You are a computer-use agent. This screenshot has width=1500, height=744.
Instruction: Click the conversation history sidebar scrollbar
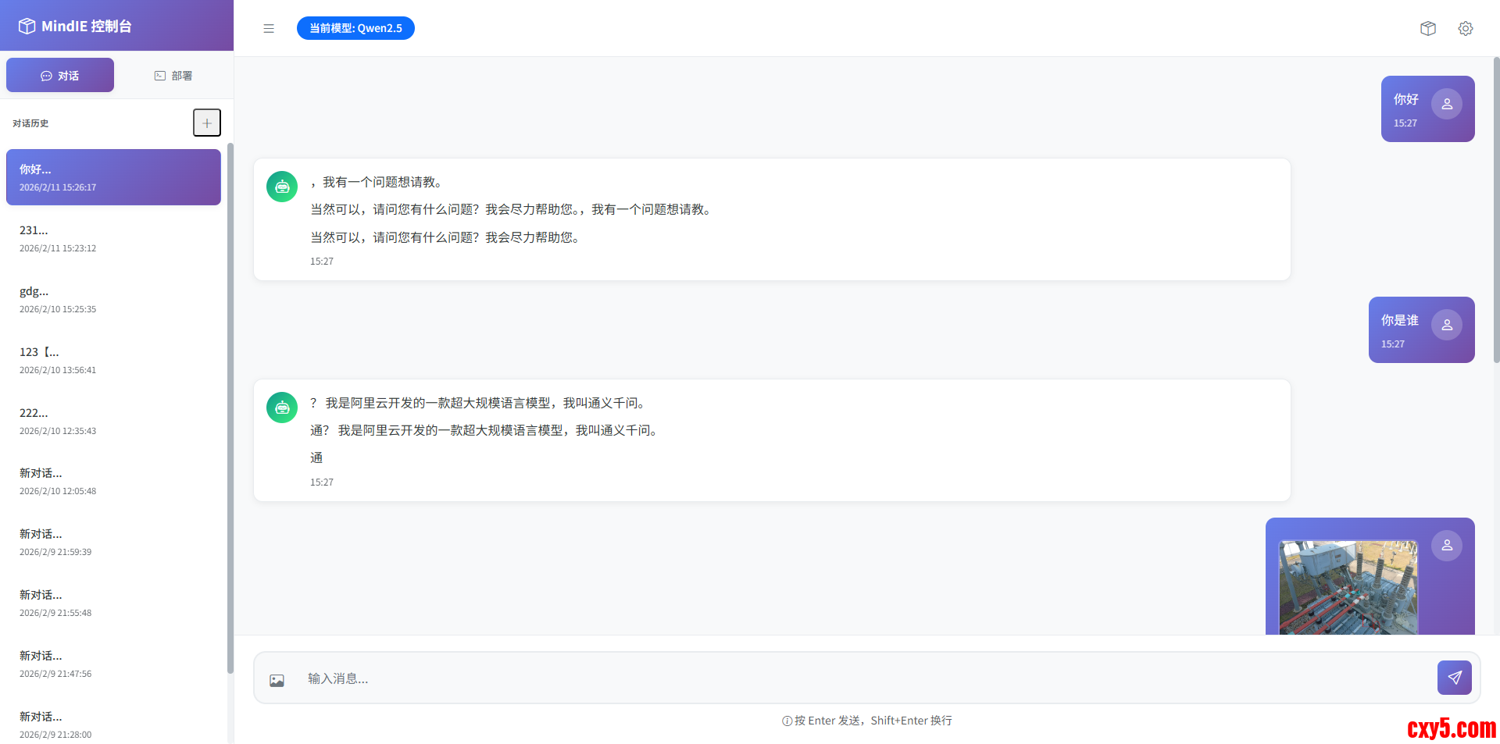230,406
